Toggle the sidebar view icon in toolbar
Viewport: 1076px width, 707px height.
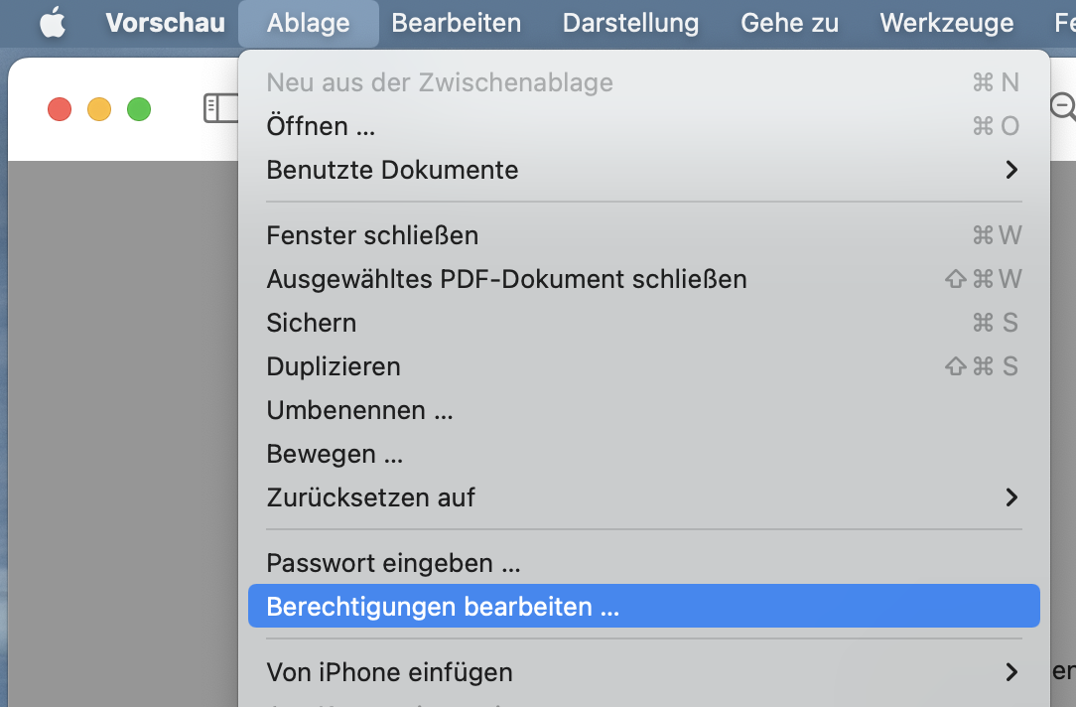(x=221, y=108)
